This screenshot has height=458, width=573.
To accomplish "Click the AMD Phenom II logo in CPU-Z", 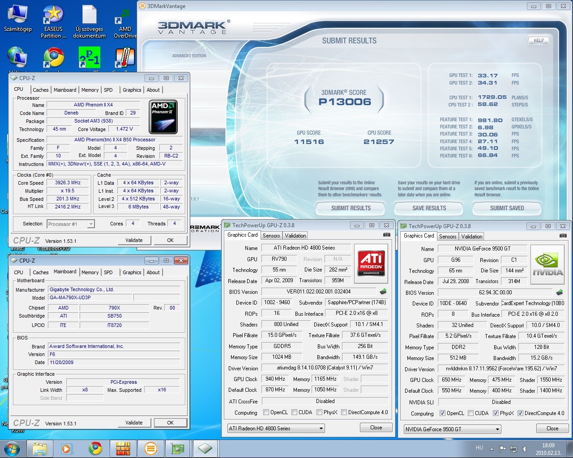I will pyautogui.click(x=163, y=117).
